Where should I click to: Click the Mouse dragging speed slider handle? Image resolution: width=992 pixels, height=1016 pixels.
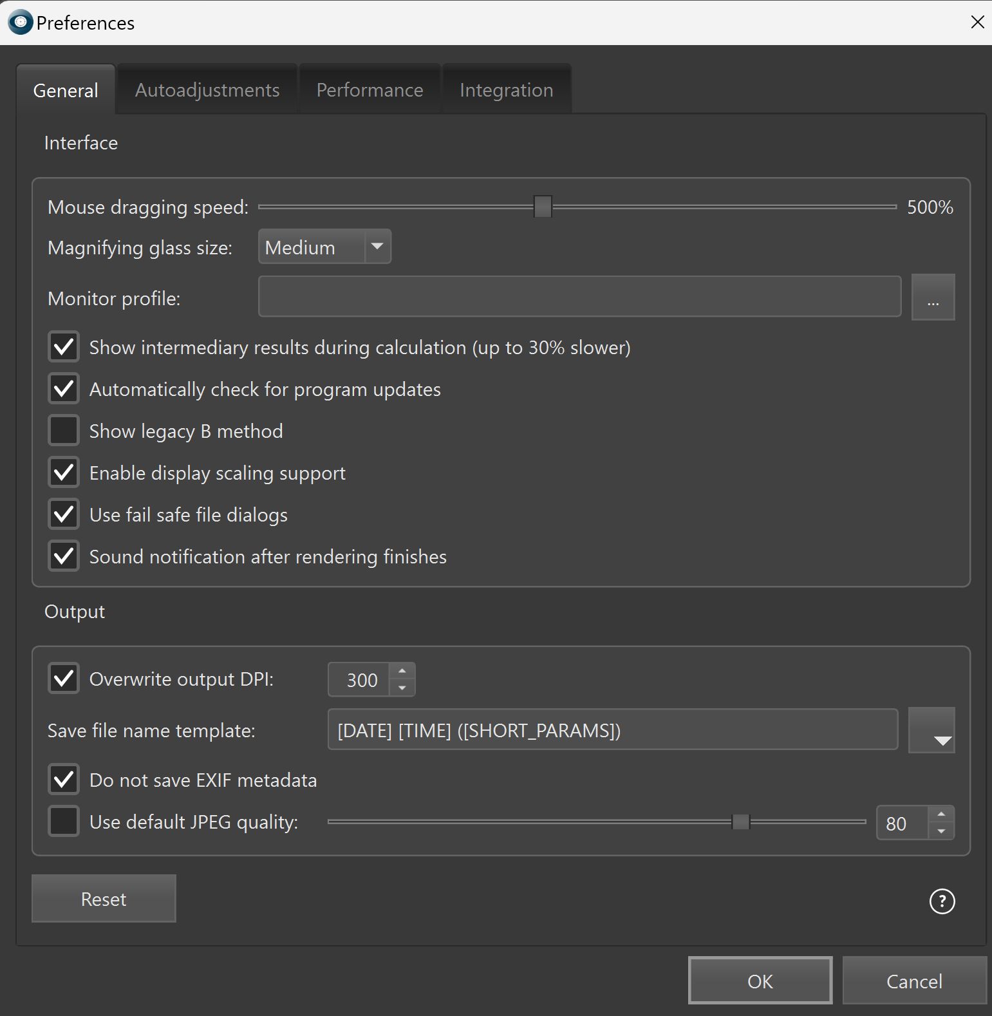point(543,207)
